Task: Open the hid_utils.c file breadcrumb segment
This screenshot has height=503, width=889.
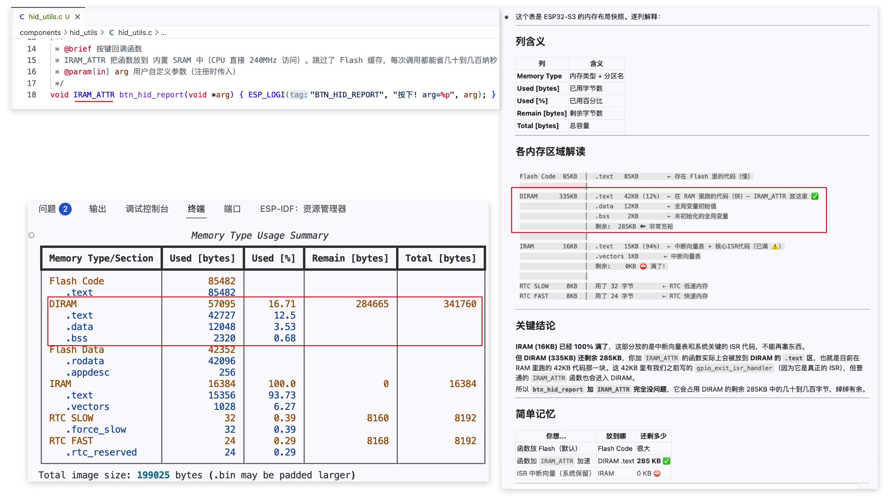Action: click(135, 32)
